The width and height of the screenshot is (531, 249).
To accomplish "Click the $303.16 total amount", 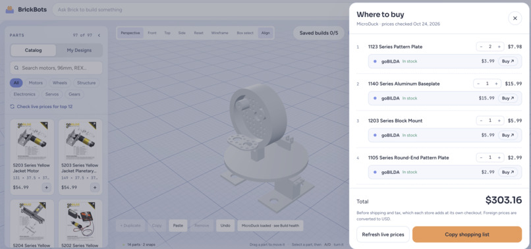I will (x=503, y=200).
